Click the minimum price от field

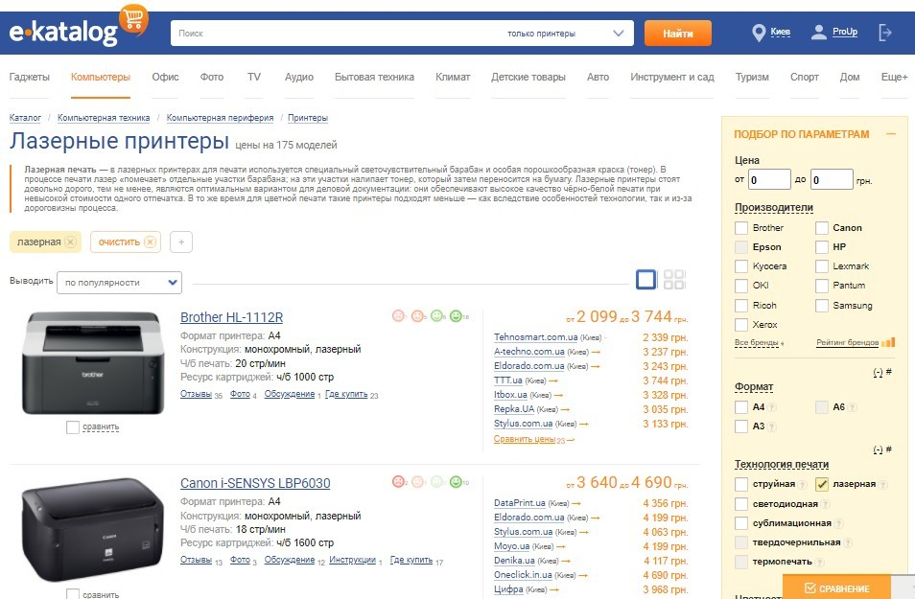pyautogui.click(x=769, y=179)
